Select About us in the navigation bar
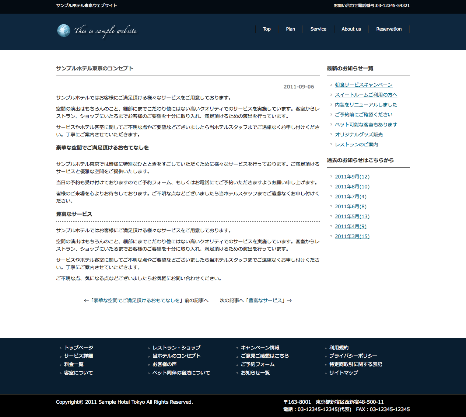The height and width of the screenshot is (417, 466). (351, 29)
